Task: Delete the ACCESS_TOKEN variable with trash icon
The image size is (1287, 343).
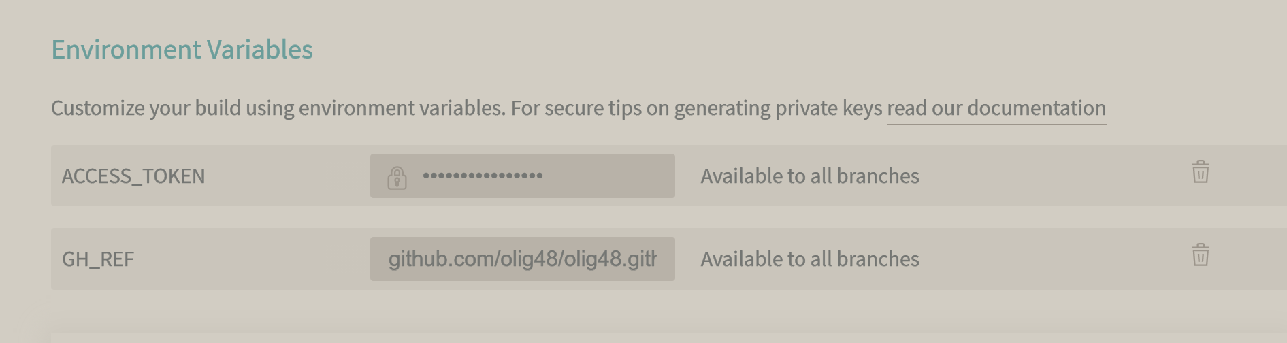Action: [1201, 172]
